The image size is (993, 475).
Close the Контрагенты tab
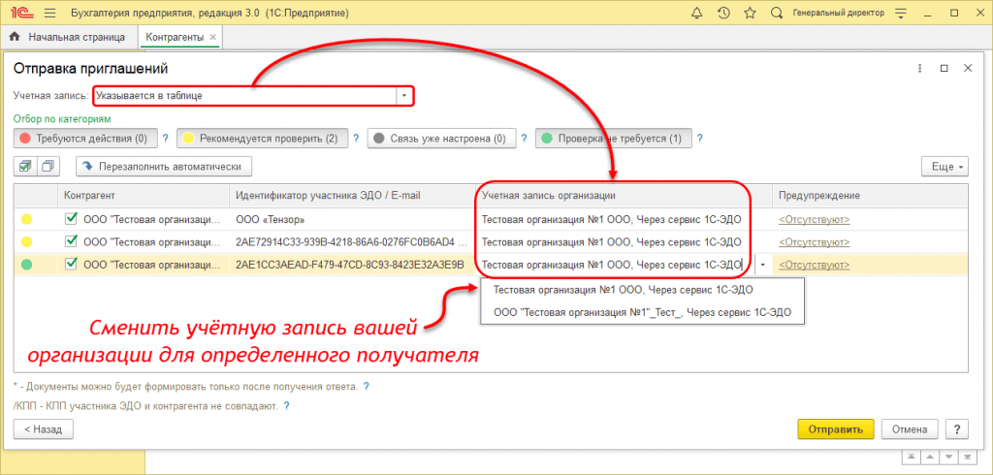(x=212, y=37)
